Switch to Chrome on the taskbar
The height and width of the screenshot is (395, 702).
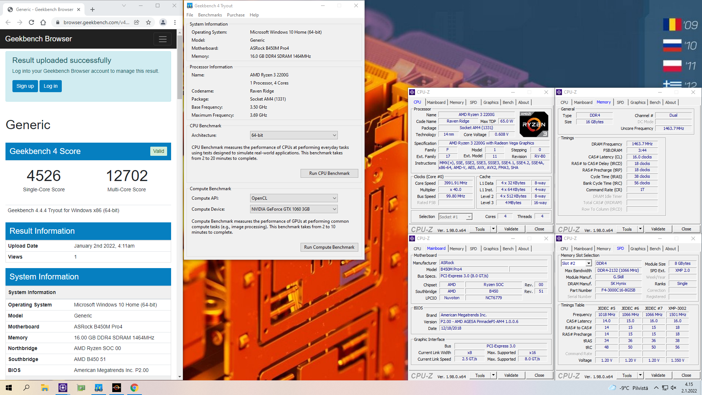pyautogui.click(x=135, y=388)
